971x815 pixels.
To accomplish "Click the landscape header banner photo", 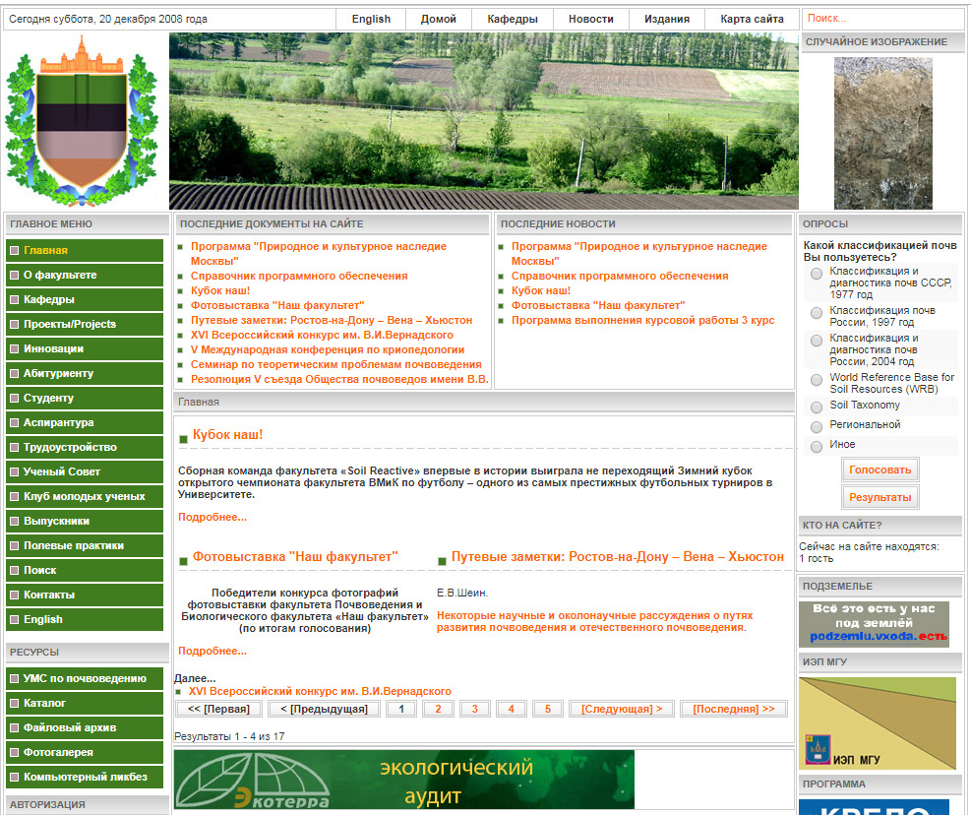I will 484,121.
